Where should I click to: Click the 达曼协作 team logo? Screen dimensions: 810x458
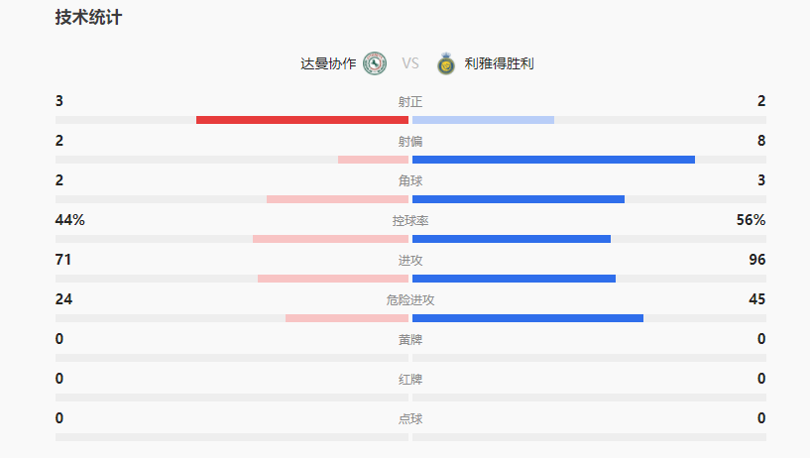[x=374, y=63]
